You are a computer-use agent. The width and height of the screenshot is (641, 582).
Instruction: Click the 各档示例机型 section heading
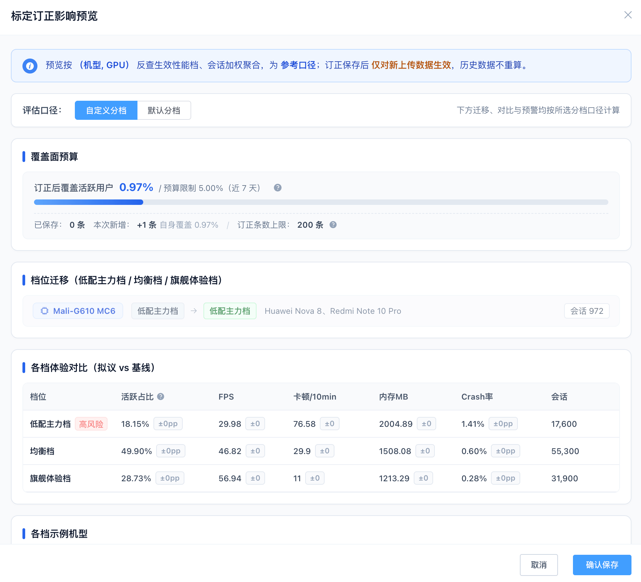59,534
